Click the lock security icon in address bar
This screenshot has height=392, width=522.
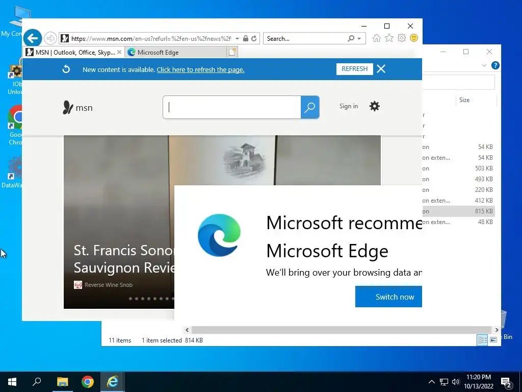tap(245, 38)
